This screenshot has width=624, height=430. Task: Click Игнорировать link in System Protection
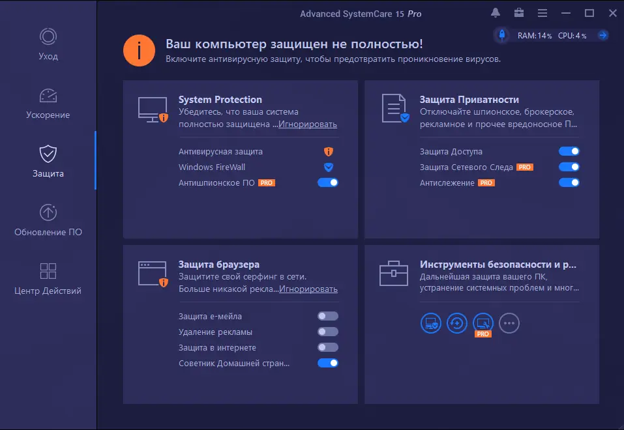click(308, 124)
